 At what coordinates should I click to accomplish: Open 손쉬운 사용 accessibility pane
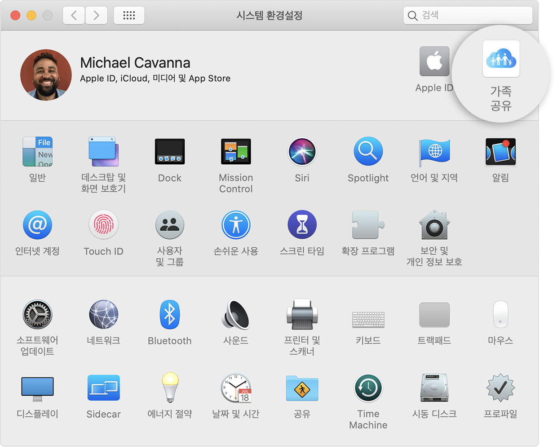tap(236, 225)
